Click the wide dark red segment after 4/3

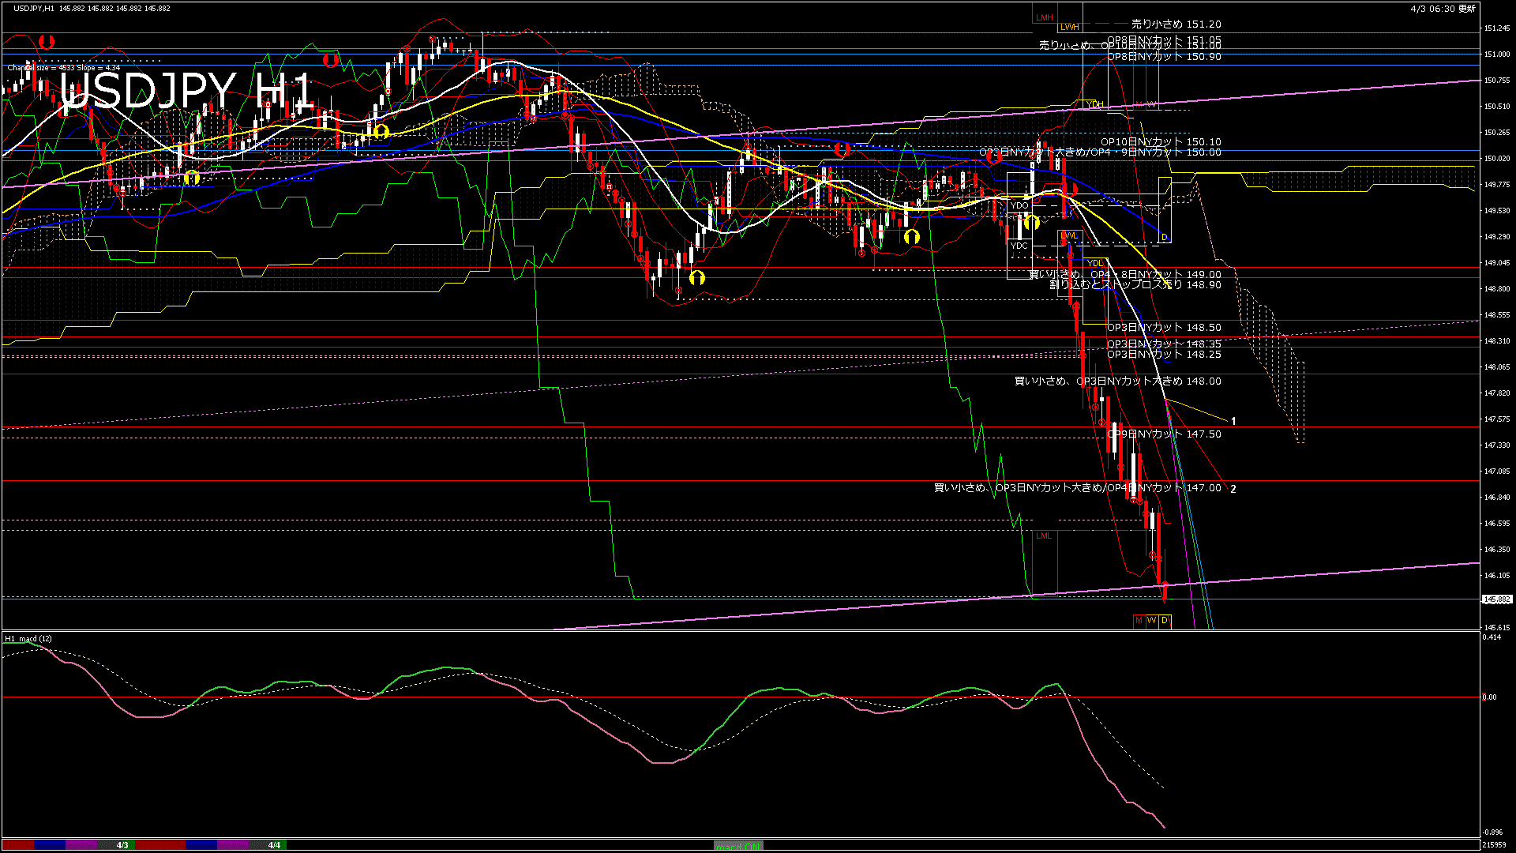coord(160,845)
